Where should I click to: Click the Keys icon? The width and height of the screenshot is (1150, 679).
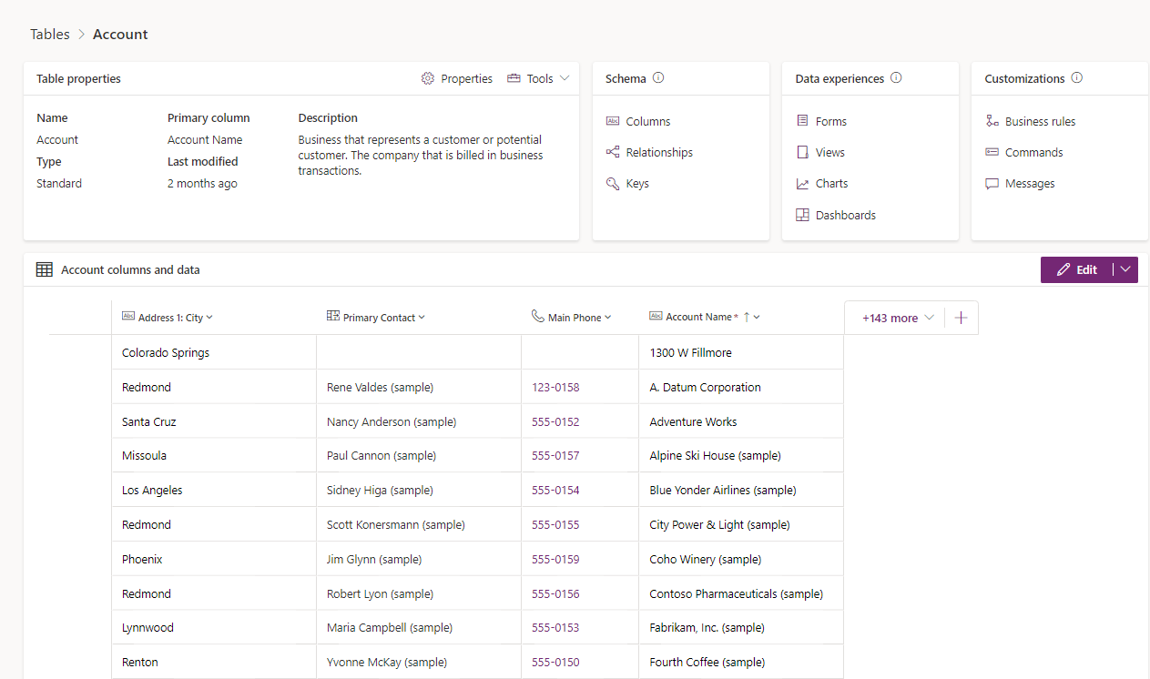613,183
